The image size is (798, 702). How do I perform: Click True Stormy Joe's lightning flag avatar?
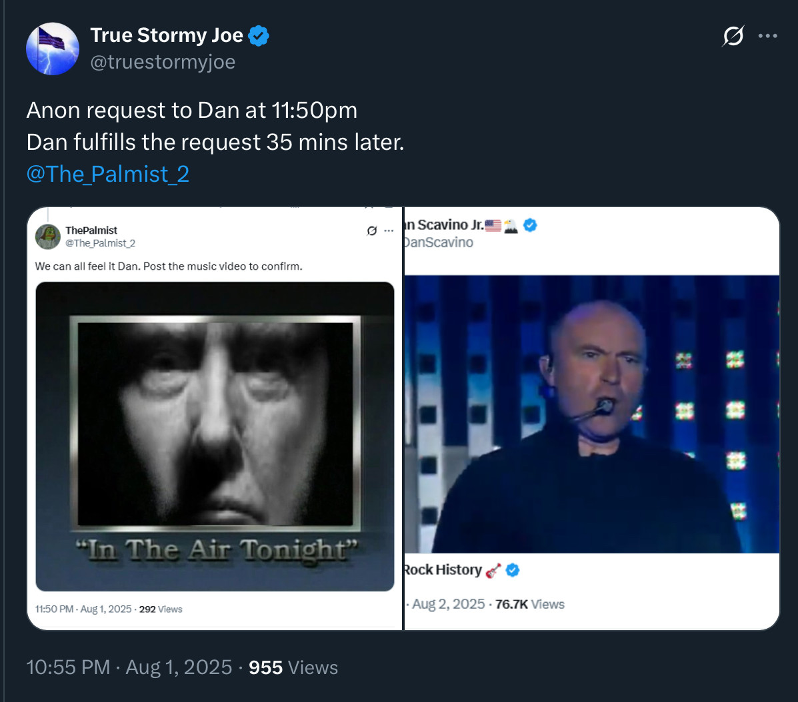52,49
